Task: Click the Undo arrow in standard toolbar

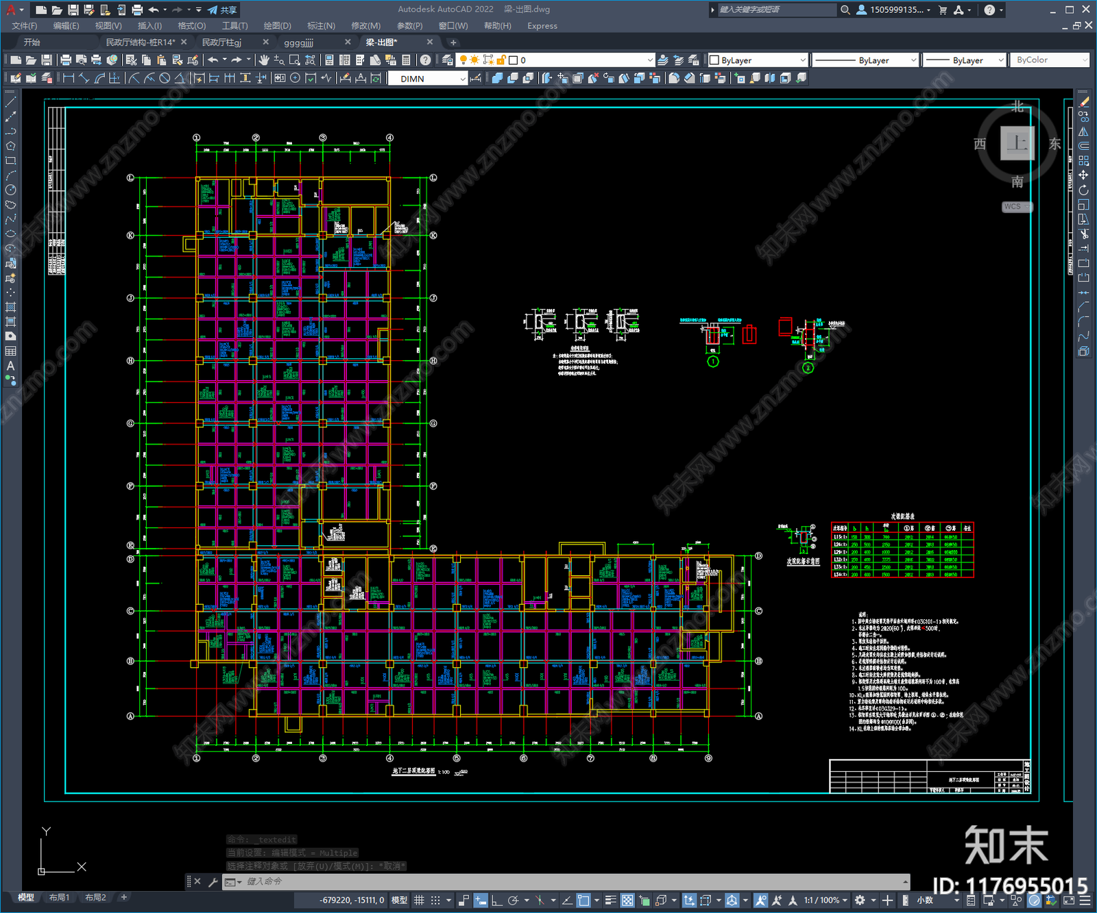Action: pyautogui.click(x=213, y=60)
